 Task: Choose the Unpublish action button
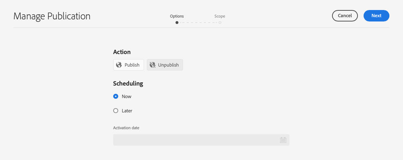tap(165, 65)
